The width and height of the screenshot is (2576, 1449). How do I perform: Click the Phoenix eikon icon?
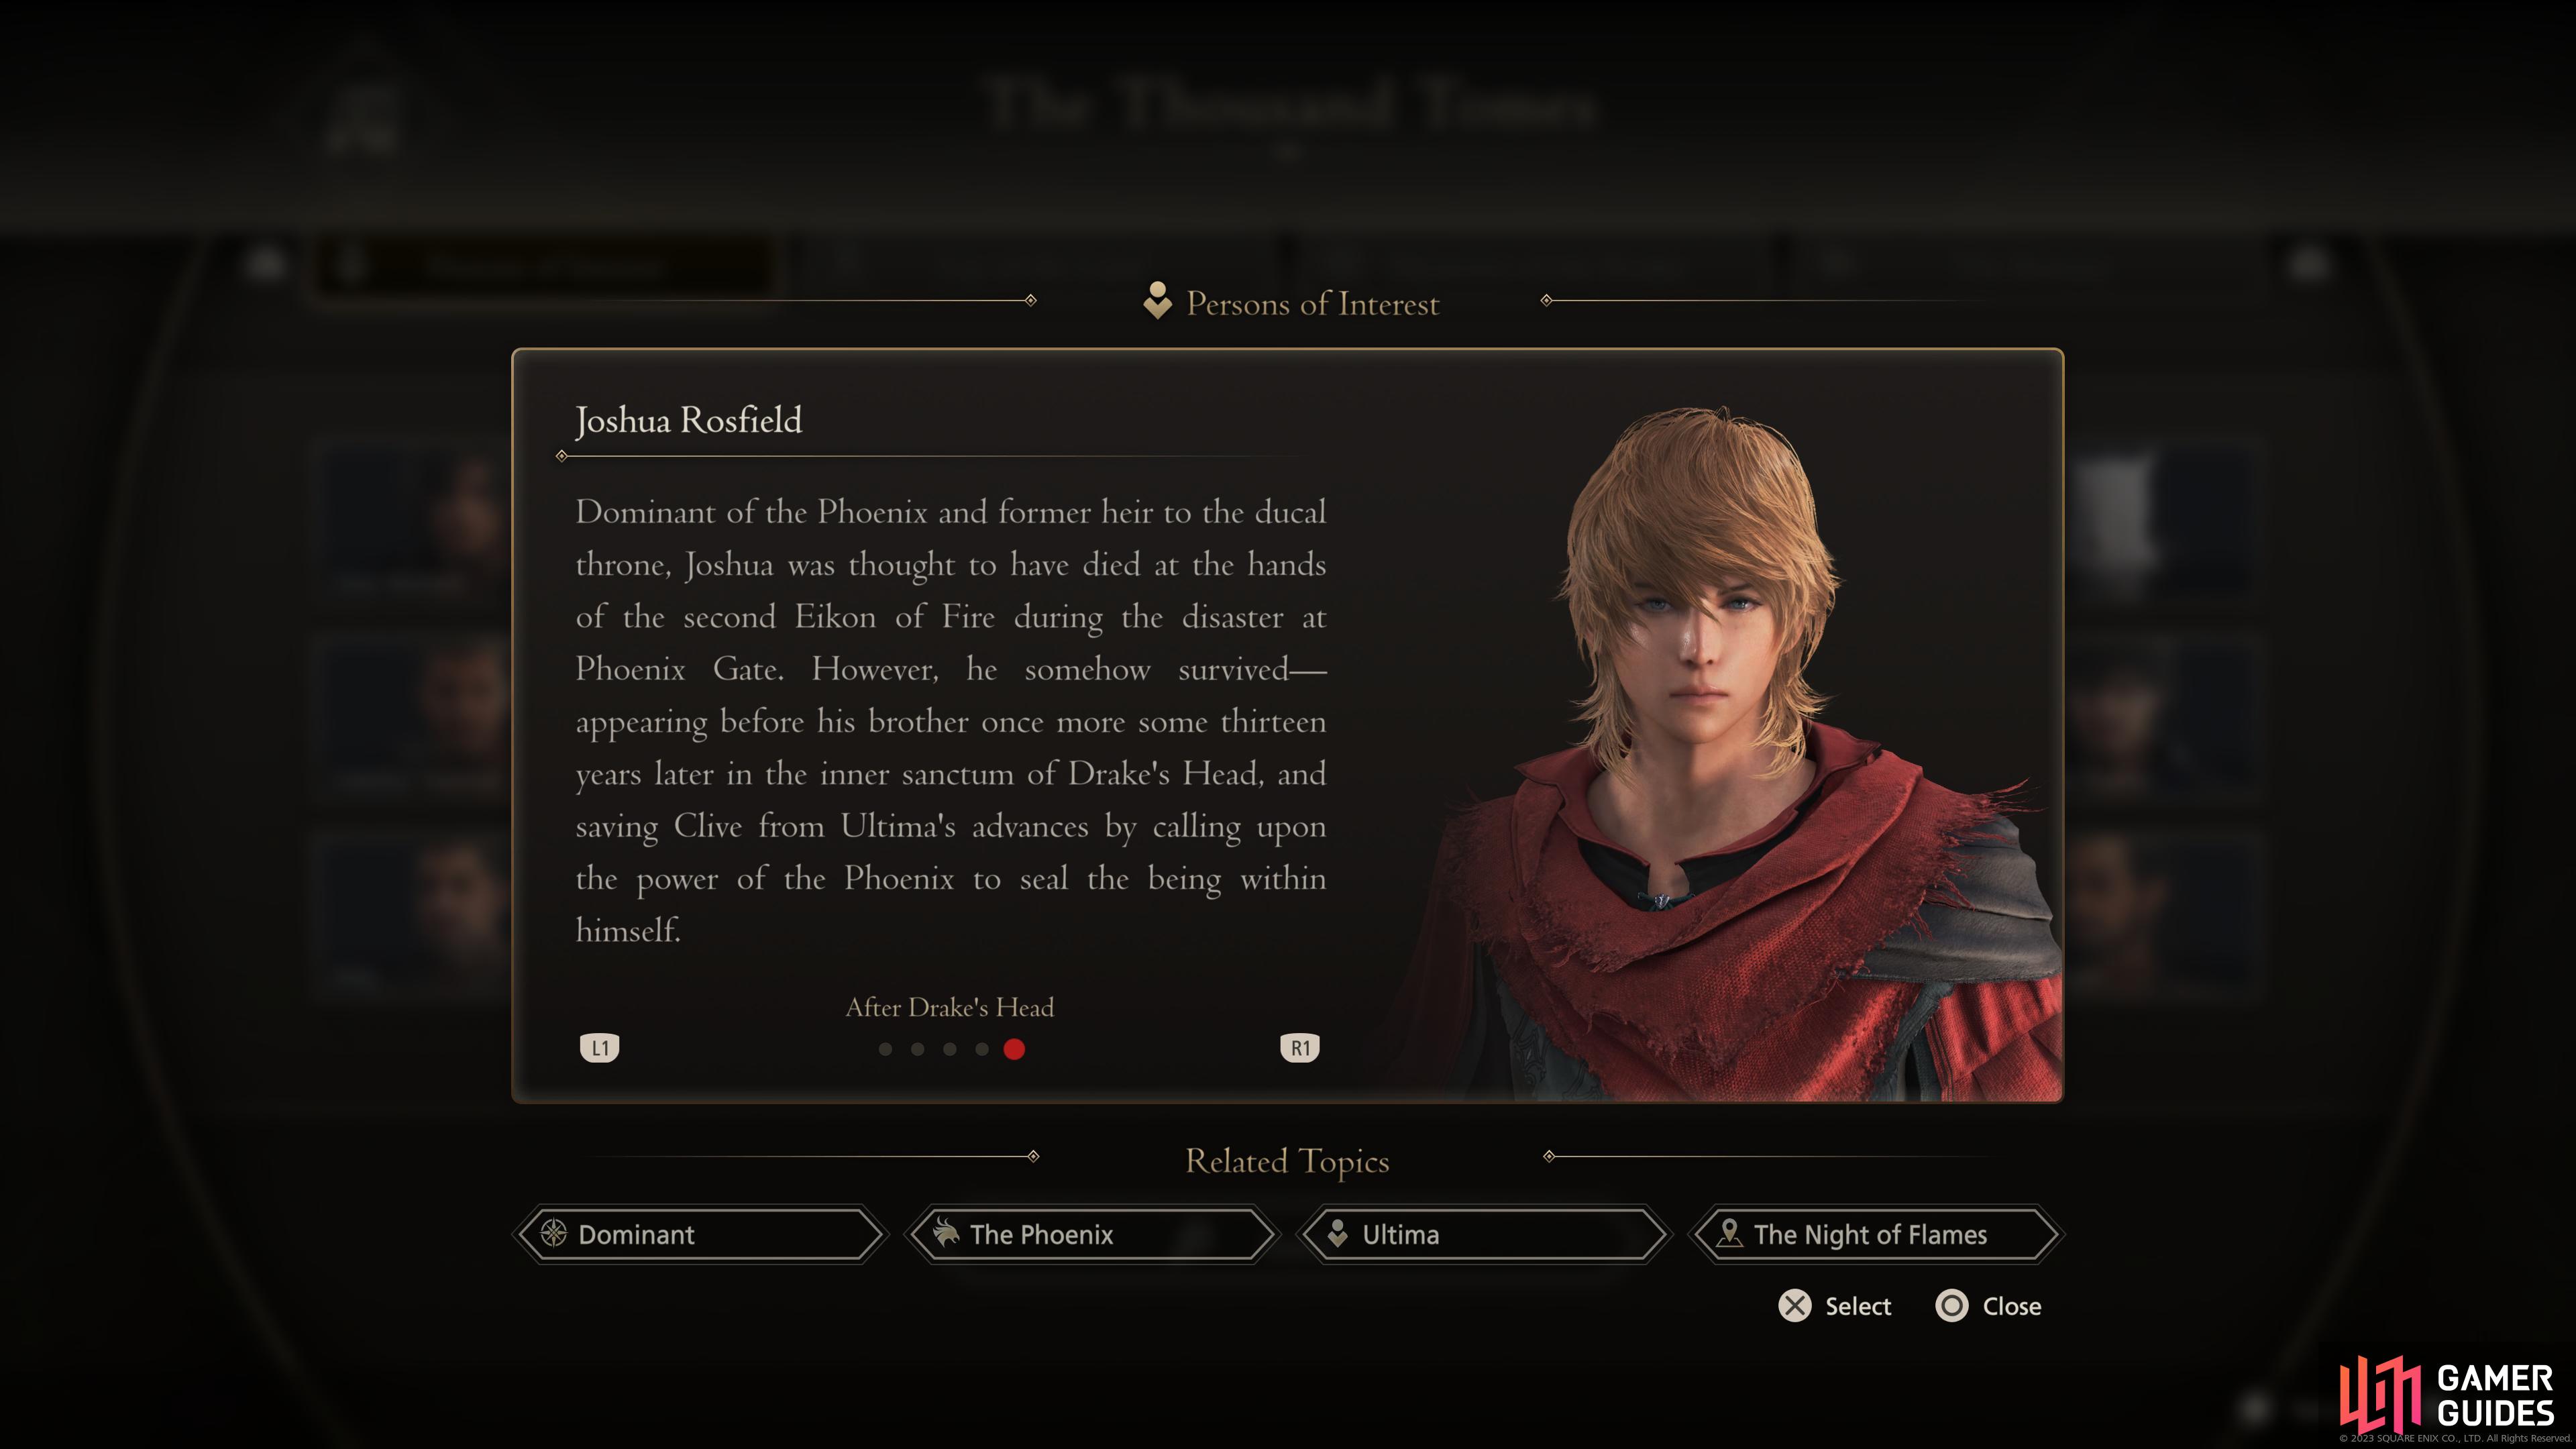click(945, 1234)
